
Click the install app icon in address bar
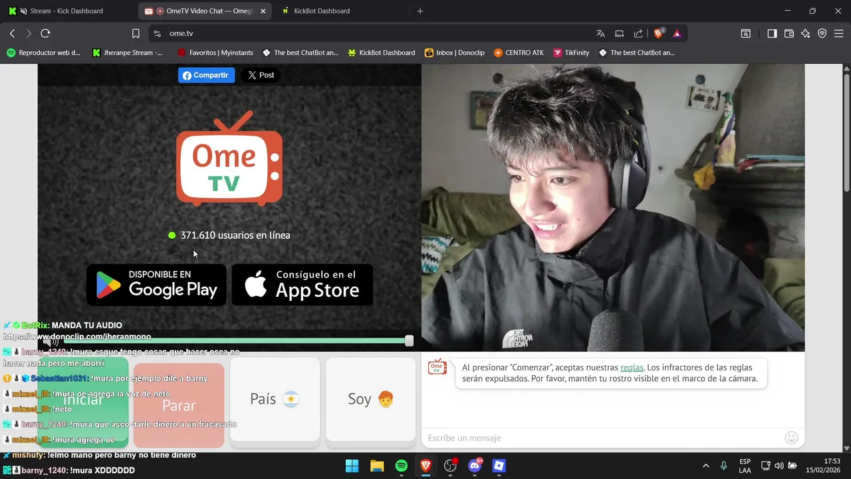pos(620,33)
